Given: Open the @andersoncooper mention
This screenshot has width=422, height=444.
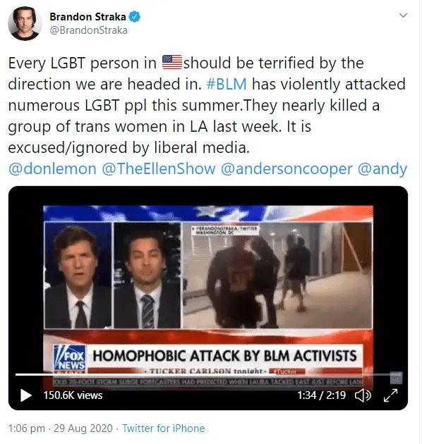Looking at the screenshot, I should point(287,168).
